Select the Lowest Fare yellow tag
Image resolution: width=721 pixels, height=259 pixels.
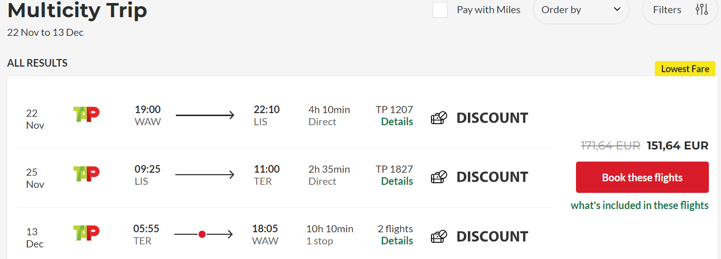685,69
